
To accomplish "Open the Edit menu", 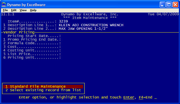I will (14, 10).
